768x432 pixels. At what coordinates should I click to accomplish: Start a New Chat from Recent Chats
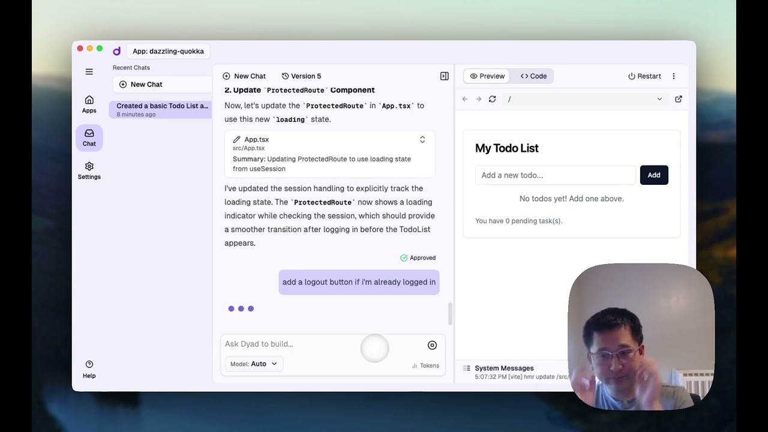[163, 85]
